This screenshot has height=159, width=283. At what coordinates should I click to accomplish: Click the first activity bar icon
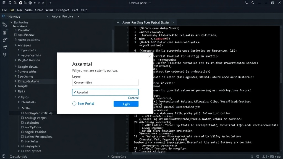click(4, 25)
